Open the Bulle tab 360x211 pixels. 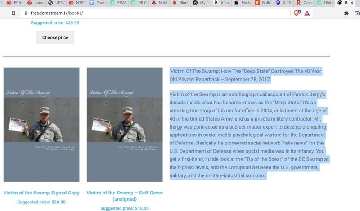[x=262, y=3]
